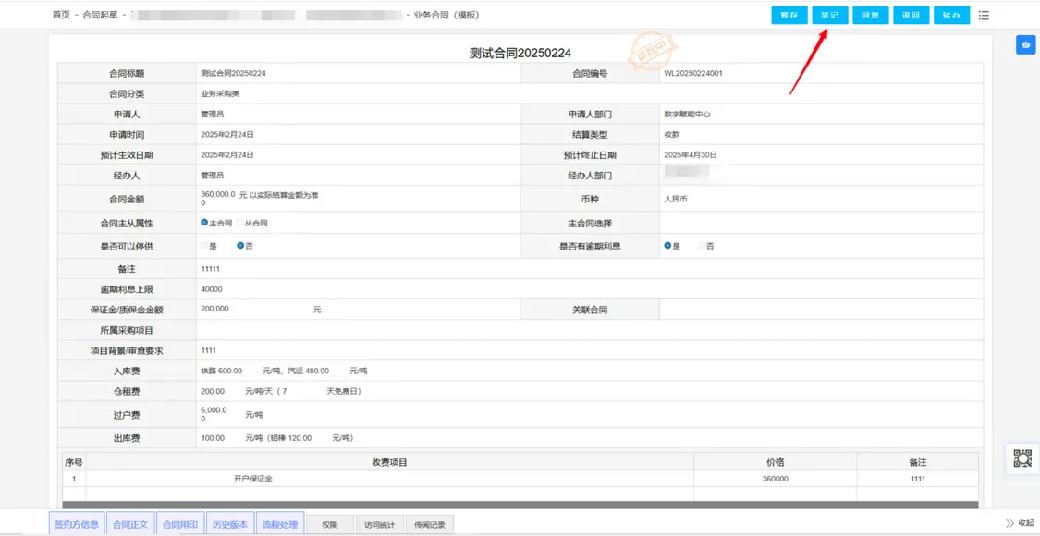Click the blue robot assistant icon
Screen dimensions: 1040x536
pos(1026,44)
